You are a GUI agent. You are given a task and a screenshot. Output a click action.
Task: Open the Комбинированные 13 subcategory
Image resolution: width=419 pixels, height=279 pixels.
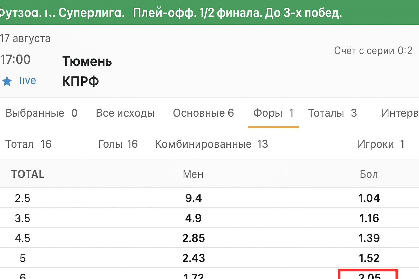pos(211,144)
